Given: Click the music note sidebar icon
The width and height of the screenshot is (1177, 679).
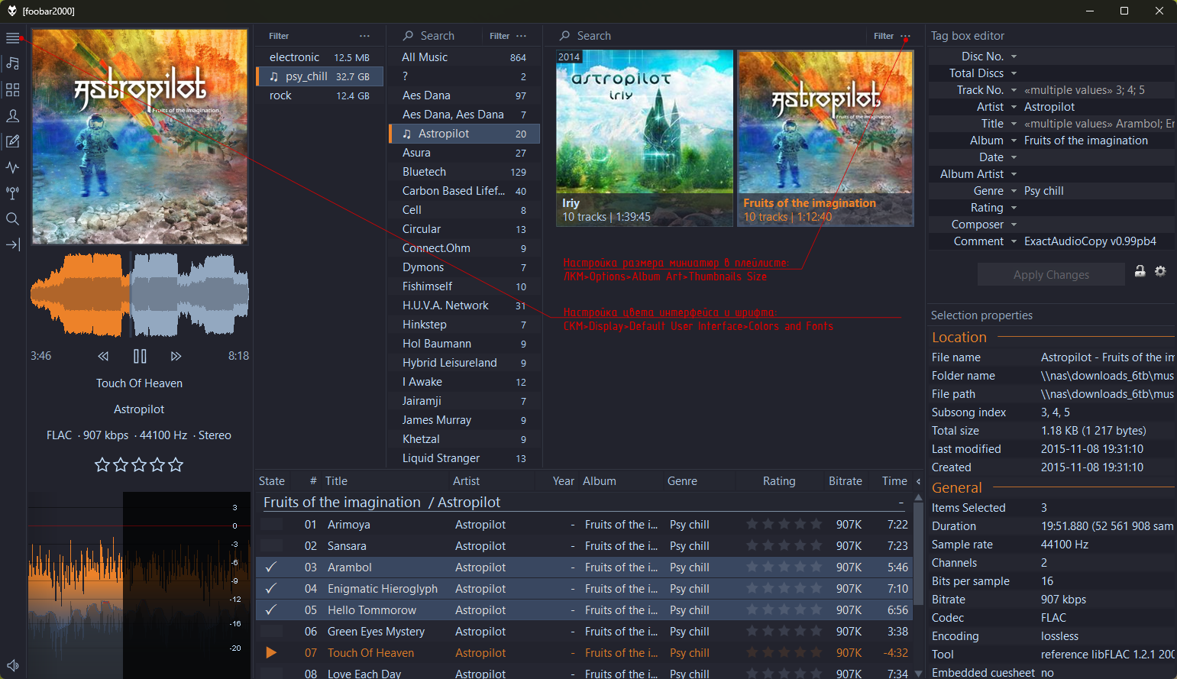Looking at the screenshot, I should (13, 64).
